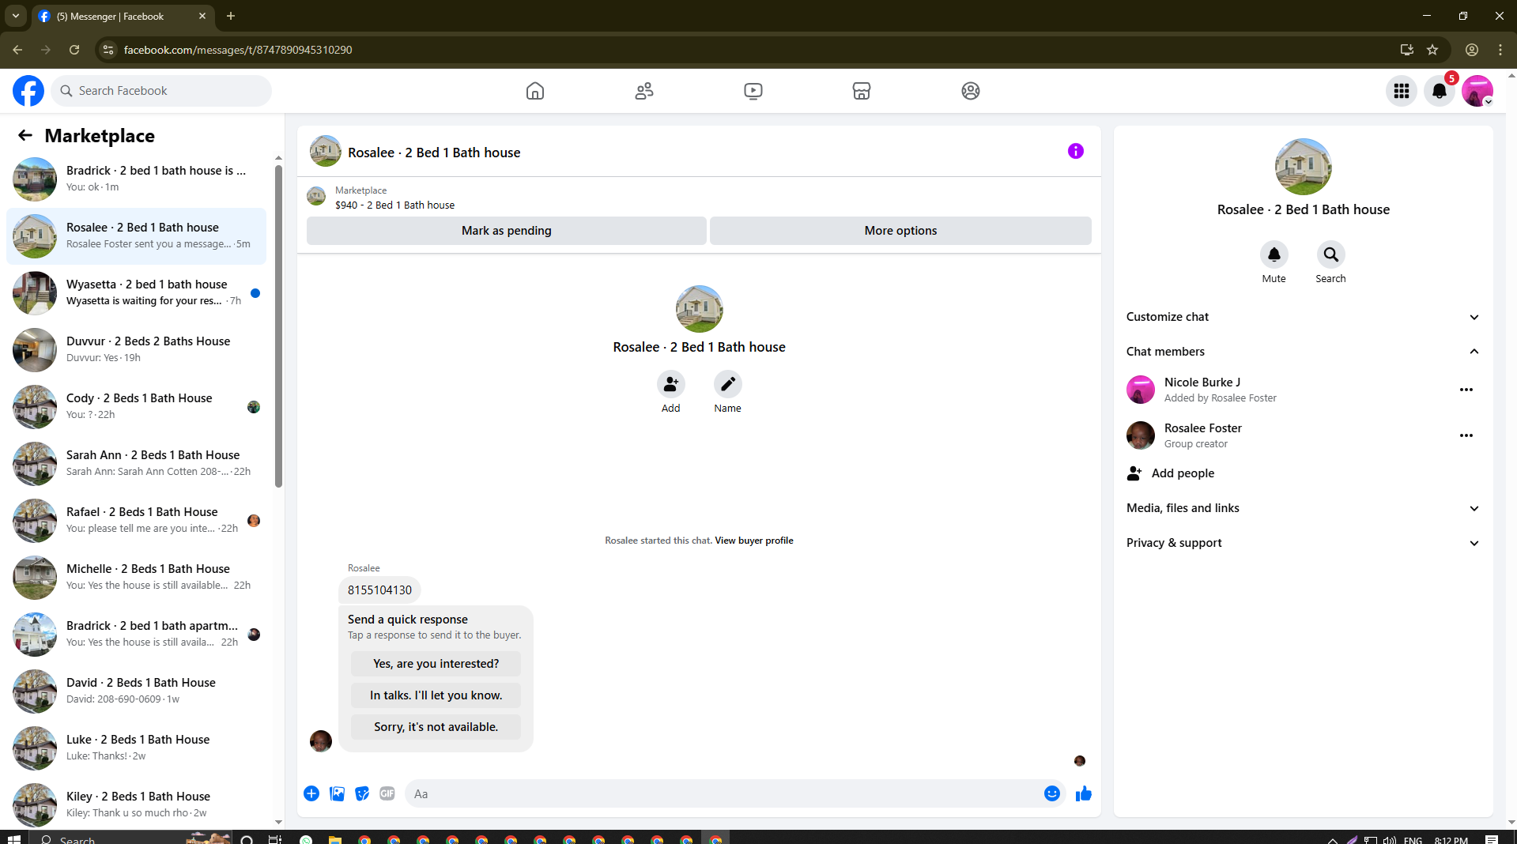Open Bradrick 2 bed 1 bath house chat
Viewport: 1517px width, 844px height.
click(136, 179)
